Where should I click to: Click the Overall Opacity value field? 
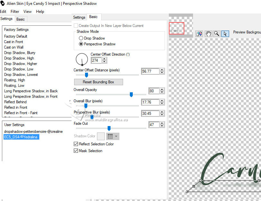[154, 91]
